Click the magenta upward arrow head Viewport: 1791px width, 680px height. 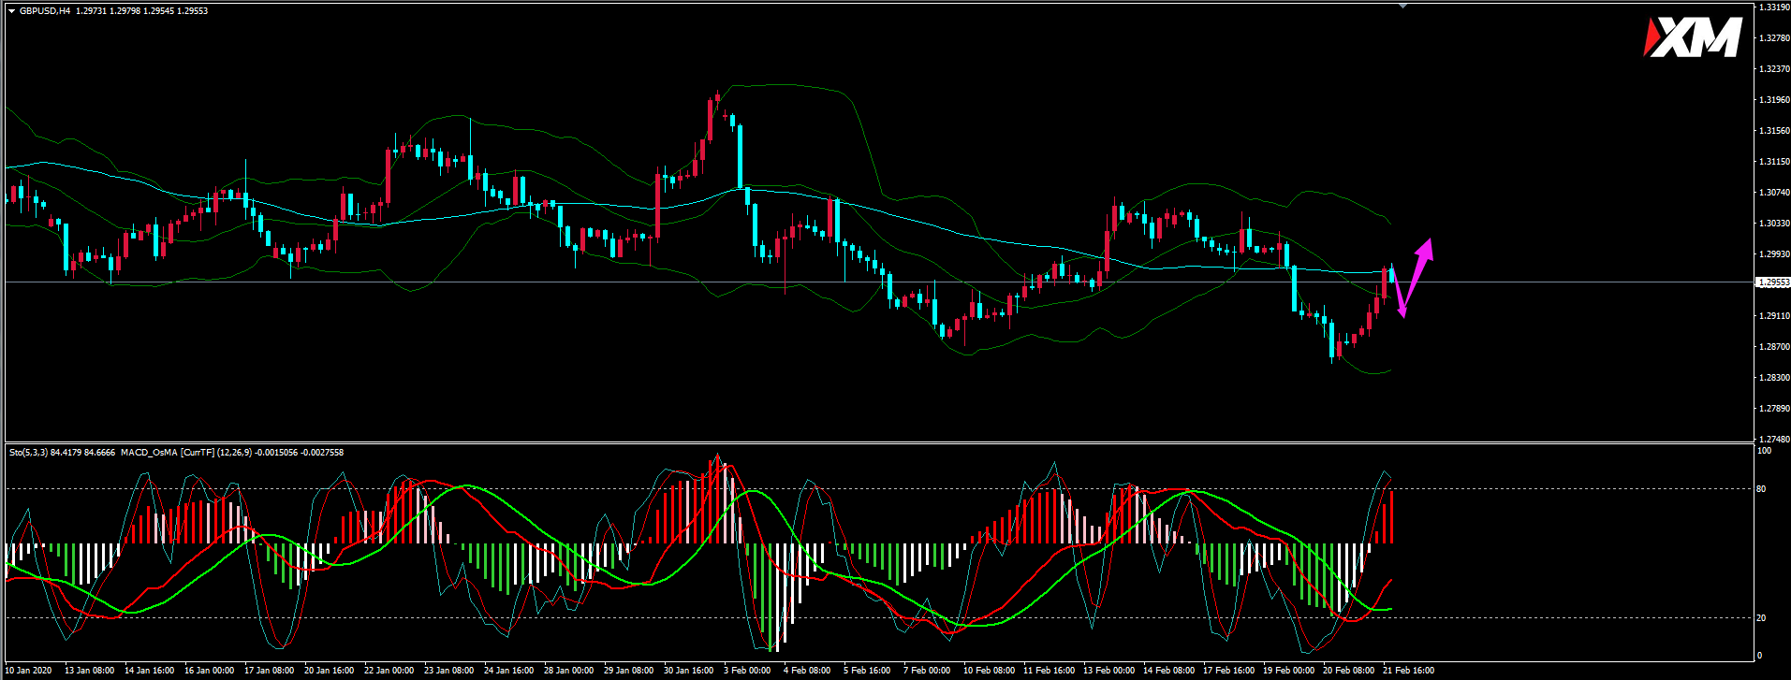coord(1426,247)
